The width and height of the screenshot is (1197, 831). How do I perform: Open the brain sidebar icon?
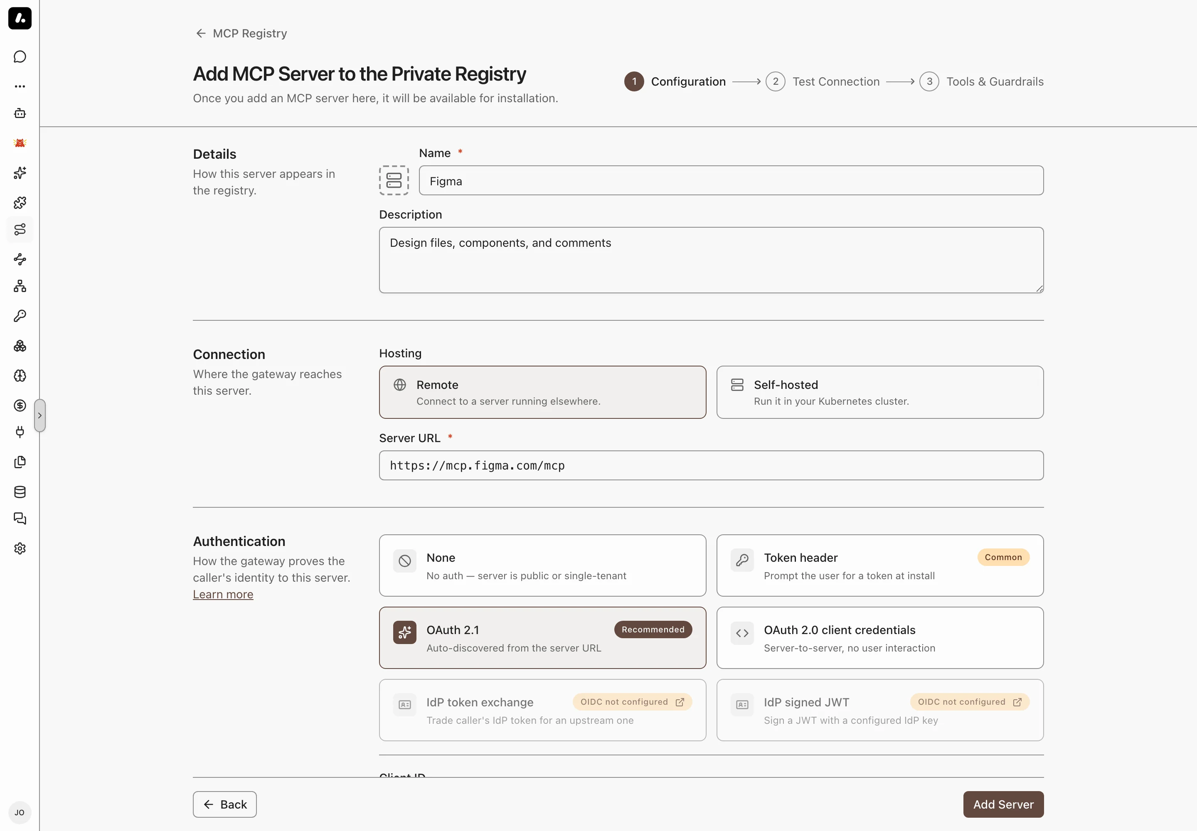click(x=20, y=376)
